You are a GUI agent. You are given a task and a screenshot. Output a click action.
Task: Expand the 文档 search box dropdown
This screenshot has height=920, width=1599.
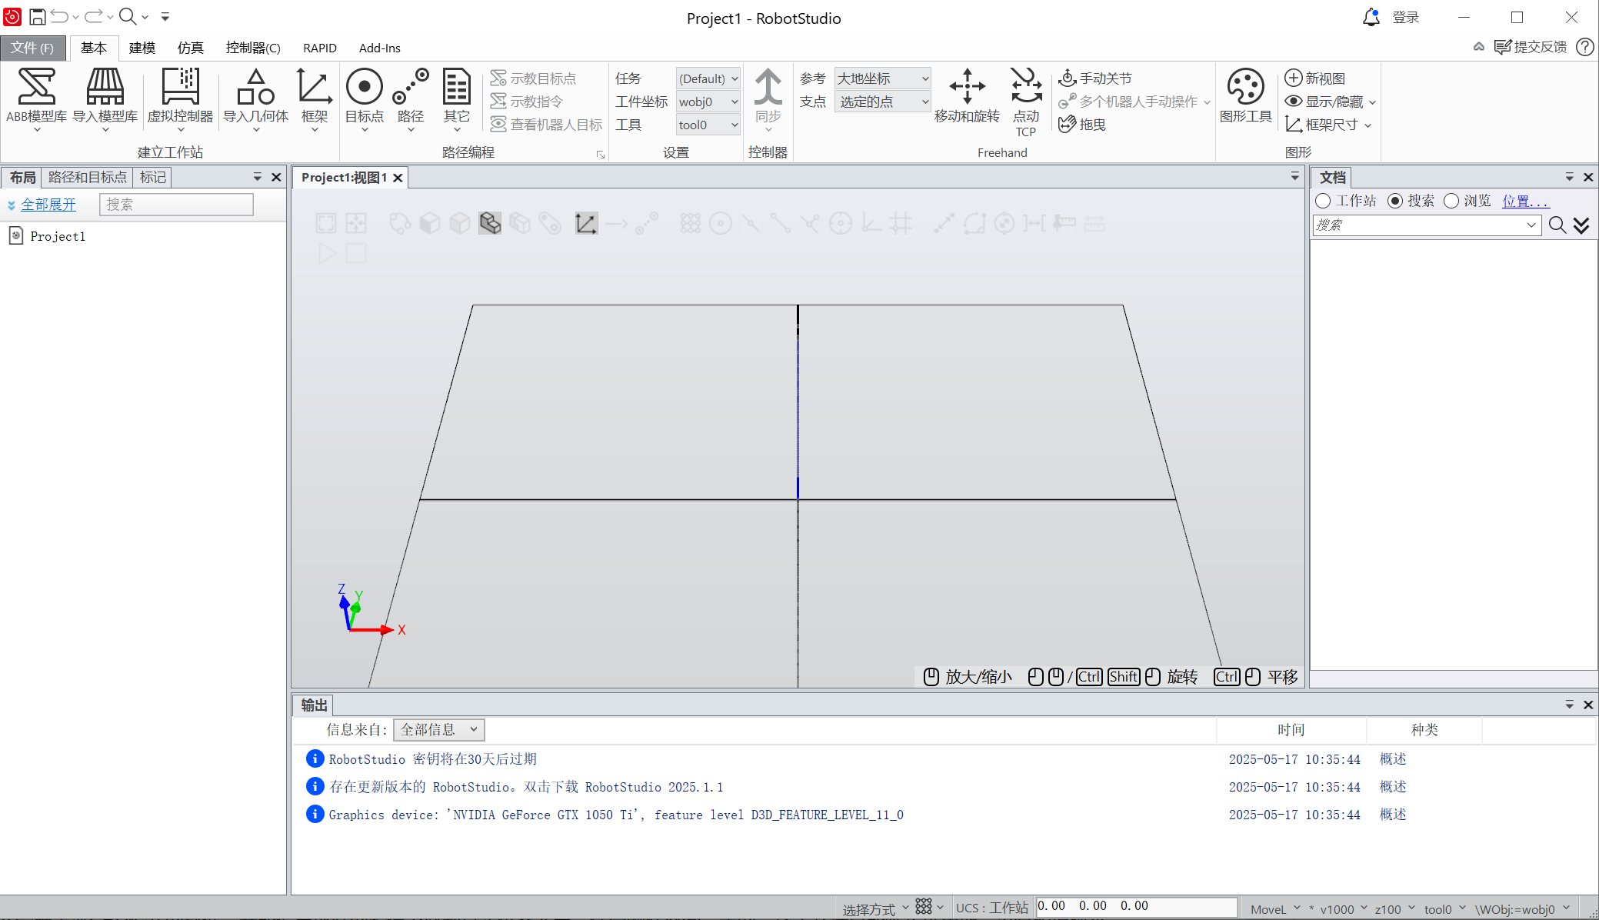click(1531, 225)
